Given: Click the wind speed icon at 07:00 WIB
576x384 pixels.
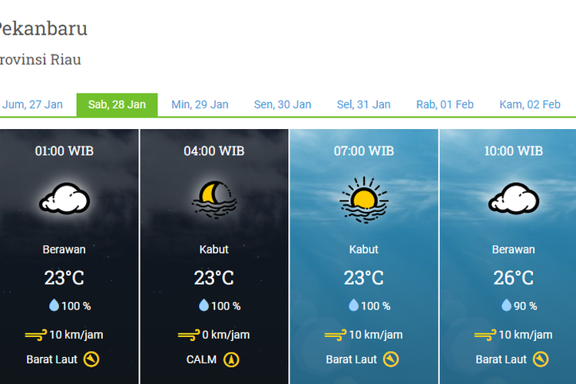Looking at the screenshot, I should [x=335, y=335].
